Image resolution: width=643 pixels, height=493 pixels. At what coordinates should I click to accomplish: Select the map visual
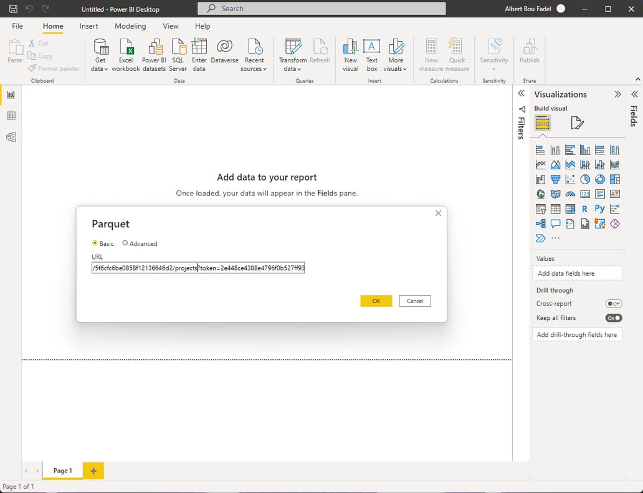(540, 194)
